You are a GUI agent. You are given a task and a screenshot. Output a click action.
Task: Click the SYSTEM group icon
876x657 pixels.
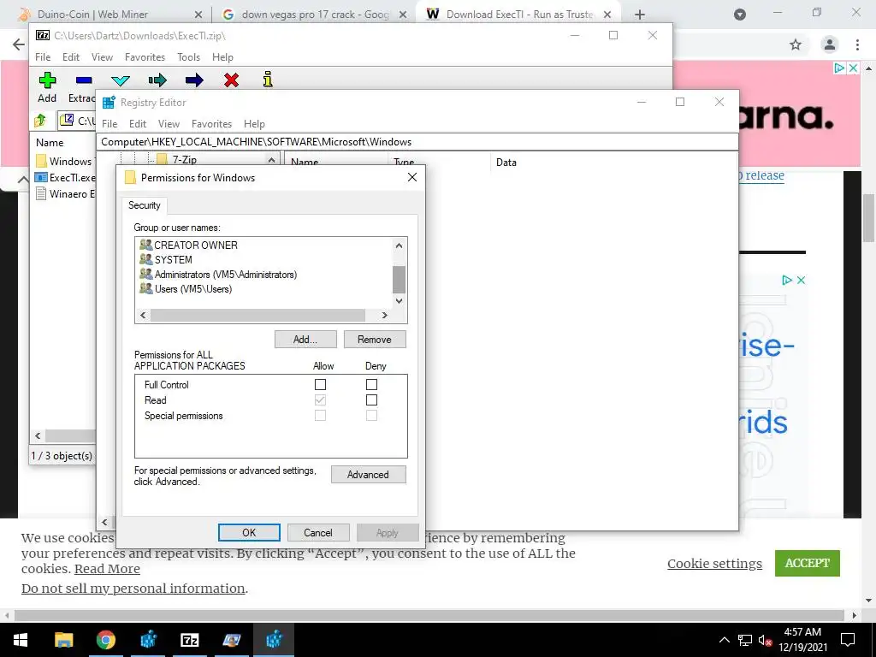click(x=145, y=259)
